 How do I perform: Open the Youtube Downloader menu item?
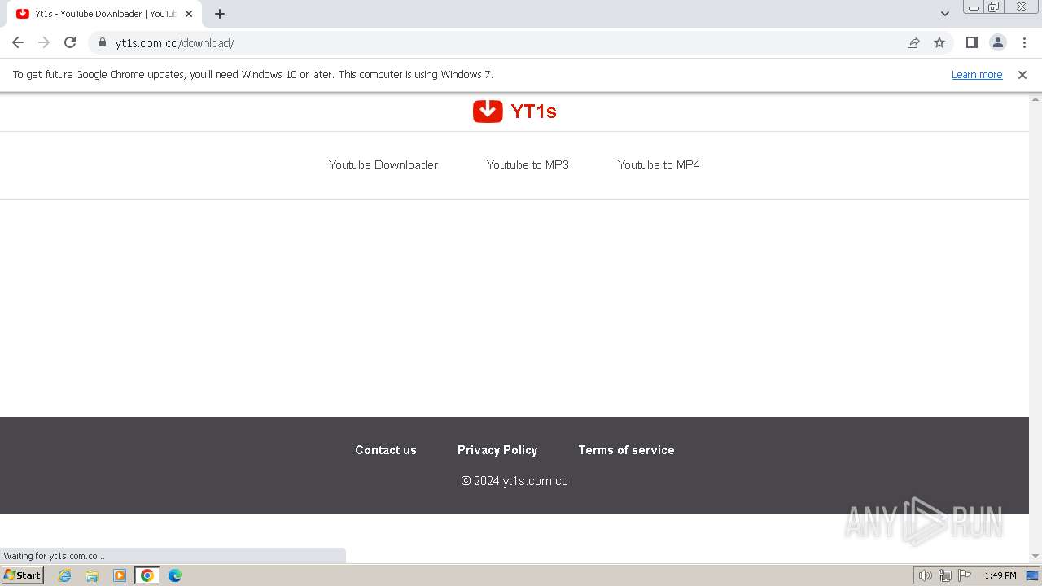pos(383,165)
